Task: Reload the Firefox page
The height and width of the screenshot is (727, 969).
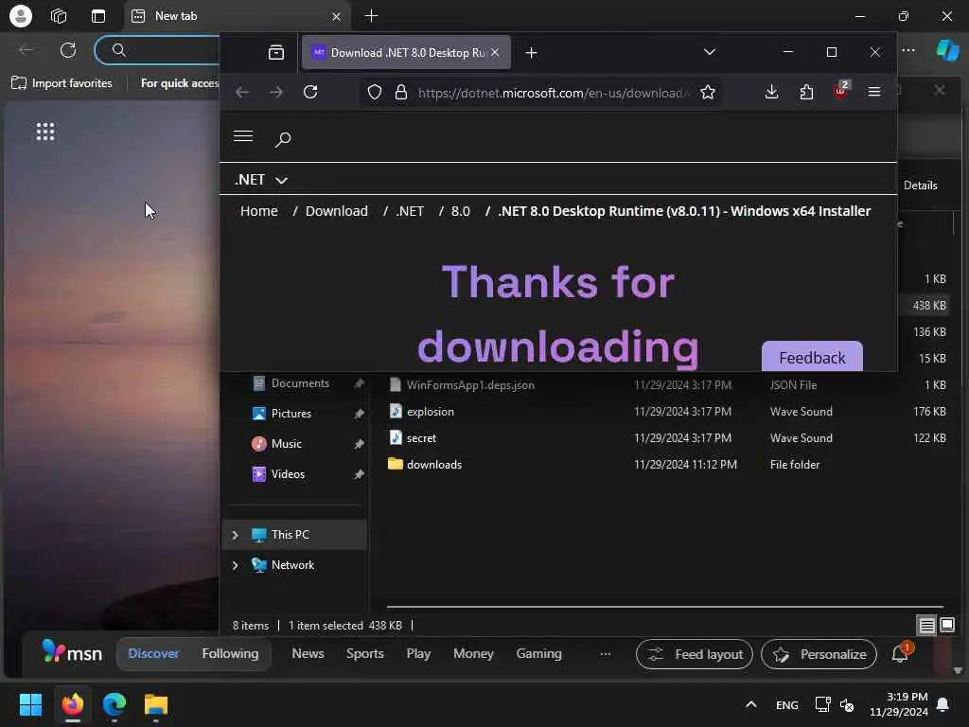Action: (310, 92)
